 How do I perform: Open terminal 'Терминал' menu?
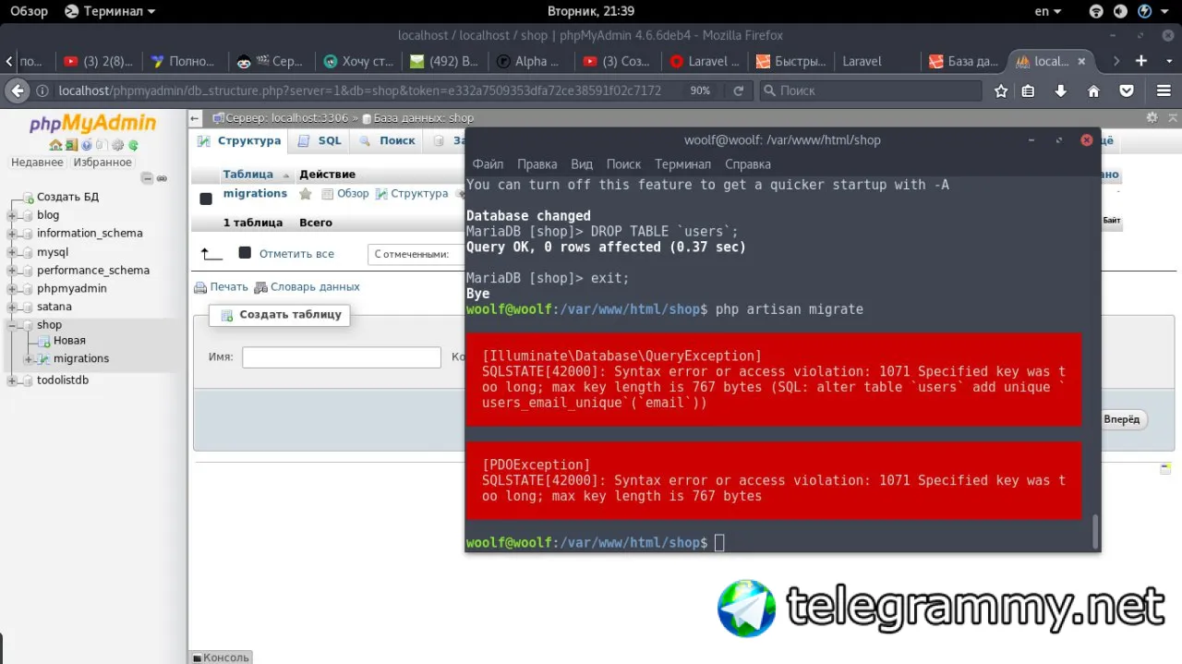point(682,163)
